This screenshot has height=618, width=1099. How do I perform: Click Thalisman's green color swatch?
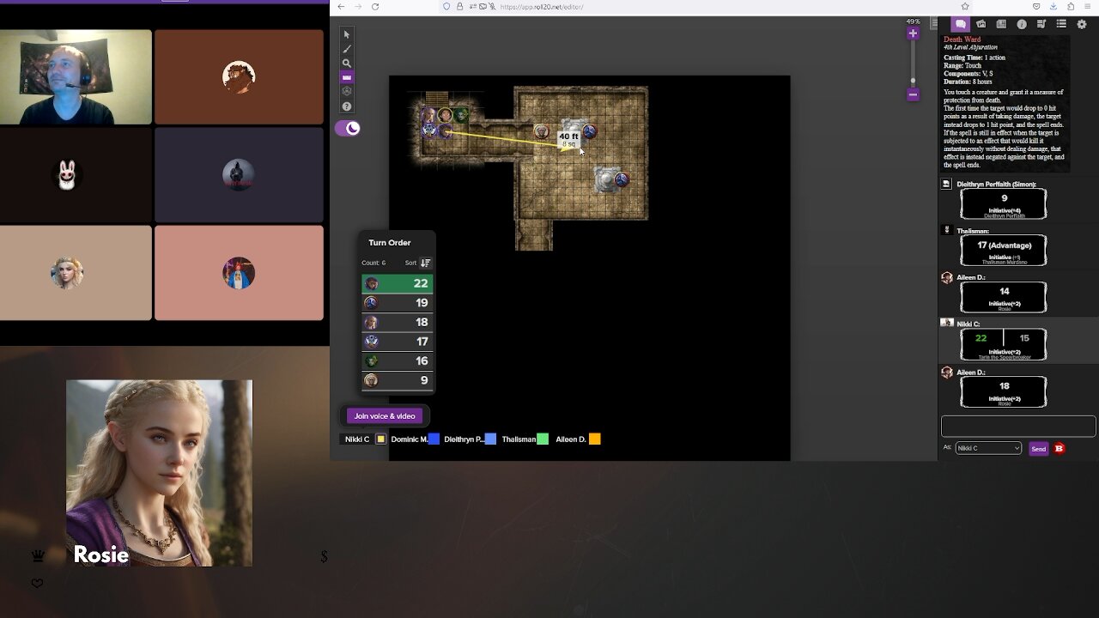[x=543, y=439]
